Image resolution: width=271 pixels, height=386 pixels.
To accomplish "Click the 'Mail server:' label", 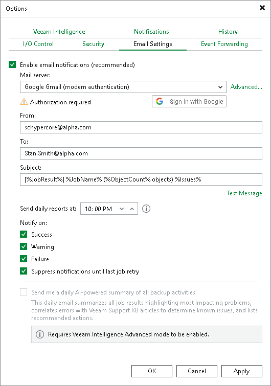I will [x=35, y=75].
